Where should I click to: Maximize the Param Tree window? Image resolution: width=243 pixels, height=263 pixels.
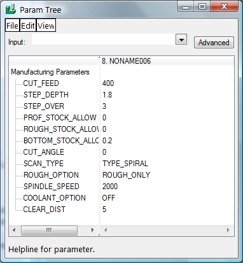pyautogui.click(x=202, y=6)
